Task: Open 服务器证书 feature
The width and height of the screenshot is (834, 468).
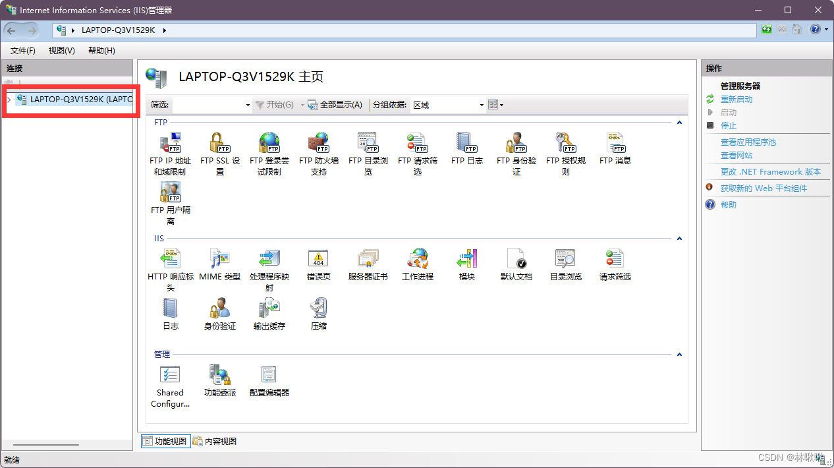Action: [368, 264]
